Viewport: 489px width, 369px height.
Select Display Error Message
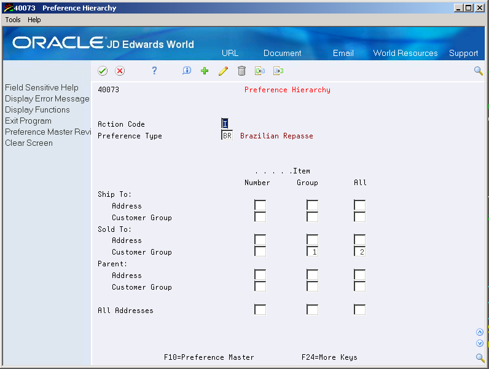tap(47, 98)
